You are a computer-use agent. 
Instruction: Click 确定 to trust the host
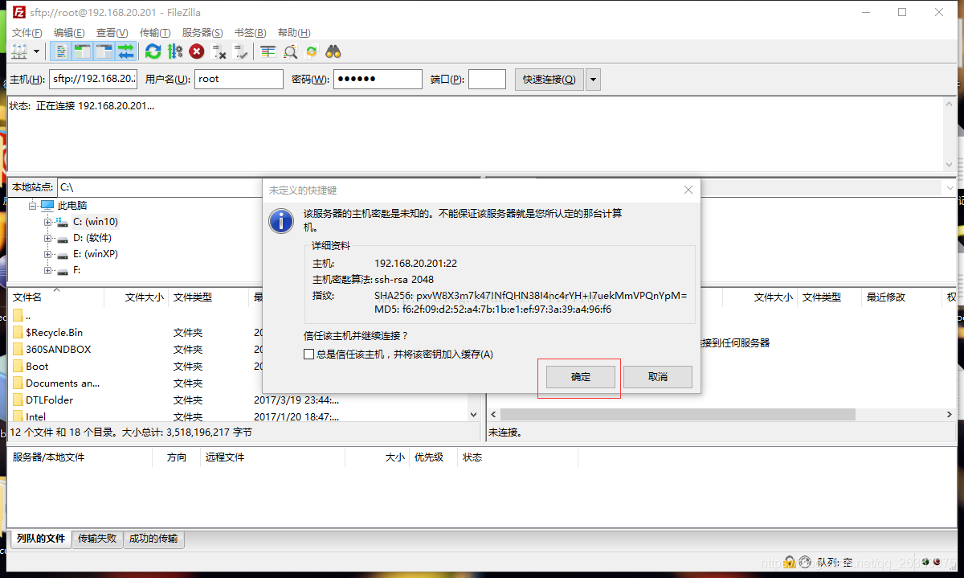581,377
